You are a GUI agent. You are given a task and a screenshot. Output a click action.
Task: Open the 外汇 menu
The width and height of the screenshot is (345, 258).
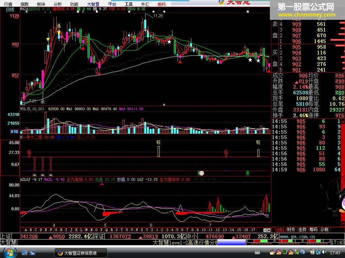[145, 4]
